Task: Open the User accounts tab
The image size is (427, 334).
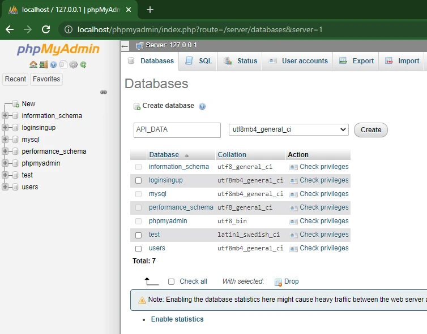Action: click(298, 61)
